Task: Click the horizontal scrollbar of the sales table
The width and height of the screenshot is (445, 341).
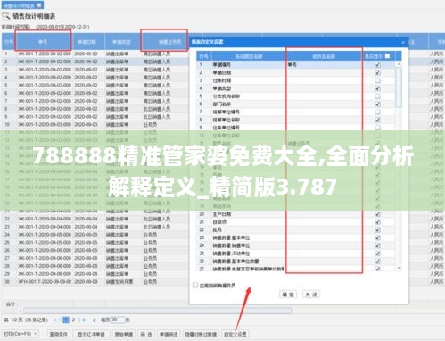Action: (158, 311)
